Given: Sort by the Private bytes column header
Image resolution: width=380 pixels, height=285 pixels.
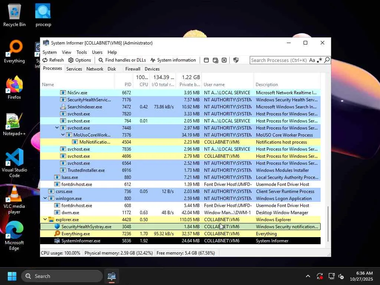Looking at the screenshot, I should coord(190,85).
